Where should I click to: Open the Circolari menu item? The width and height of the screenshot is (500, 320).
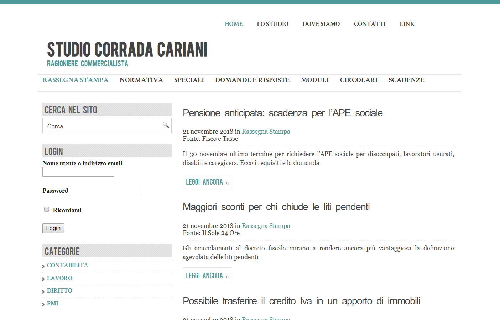(x=358, y=80)
